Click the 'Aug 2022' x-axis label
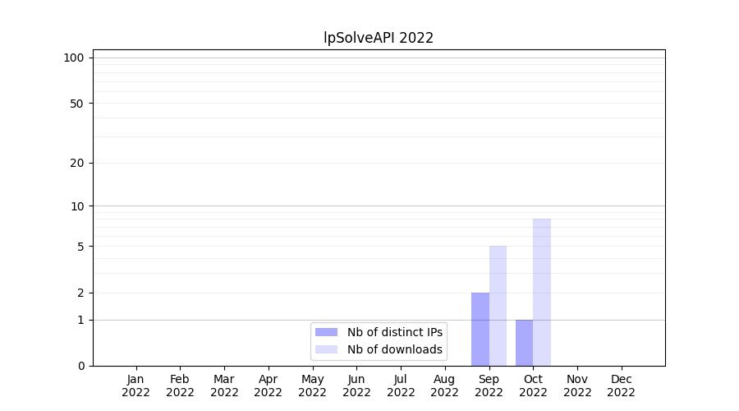Viewport: 739px width, 411px height. (445, 386)
